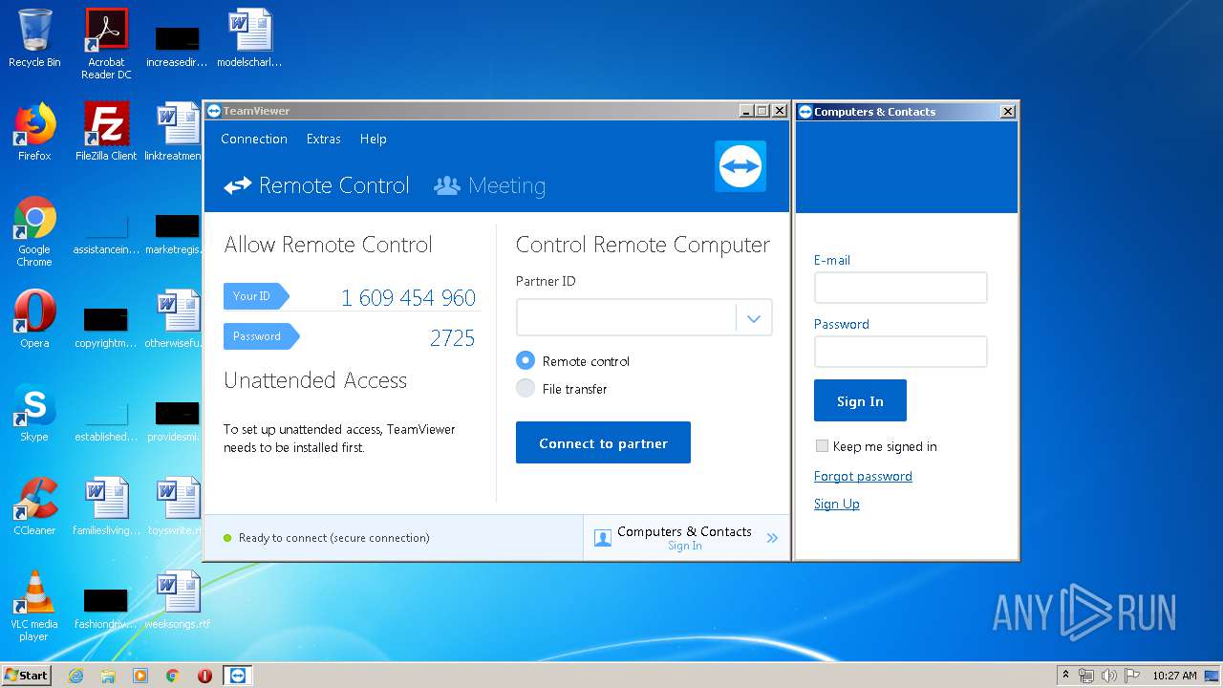Click the Your ID number 1 609 454 960
Viewport: 1223px width, 688px height.
(x=408, y=298)
